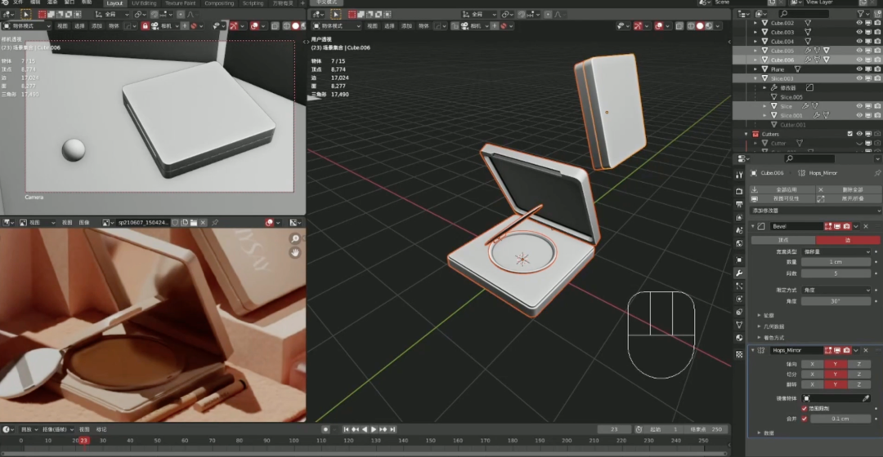Open the Physics properties tab icon

739,299
